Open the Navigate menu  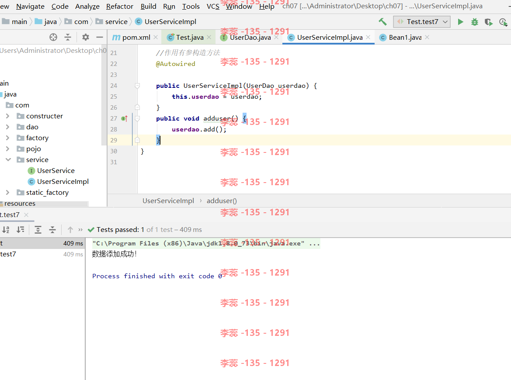(x=30, y=6)
